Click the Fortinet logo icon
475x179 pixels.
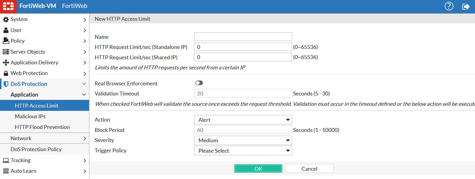pos(8,6)
